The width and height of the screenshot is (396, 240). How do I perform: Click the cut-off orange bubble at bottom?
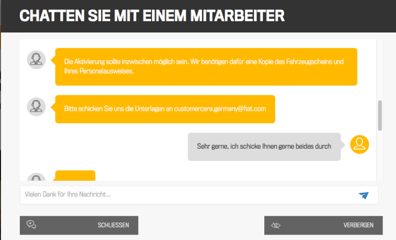[75, 176]
